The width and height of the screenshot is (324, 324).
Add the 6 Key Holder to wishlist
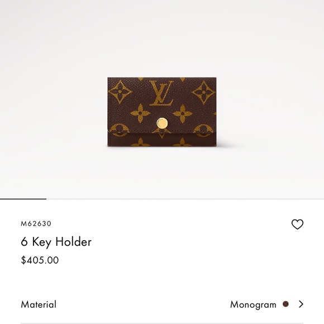297,224
